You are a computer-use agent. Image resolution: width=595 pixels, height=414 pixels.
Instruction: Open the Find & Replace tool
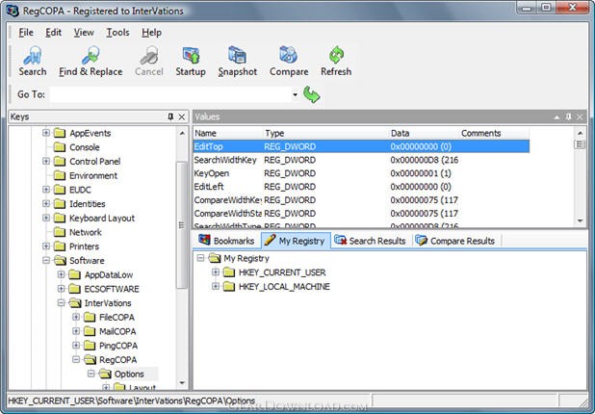click(x=91, y=61)
